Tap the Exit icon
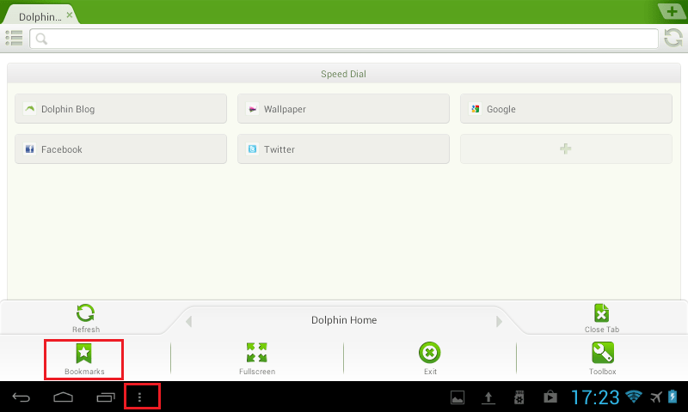The width and height of the screenshot is (688, 412). point(429,353)
